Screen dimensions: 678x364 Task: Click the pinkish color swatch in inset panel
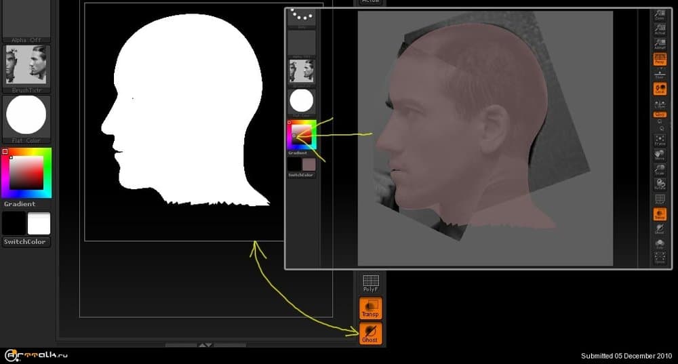coord(309,164)
